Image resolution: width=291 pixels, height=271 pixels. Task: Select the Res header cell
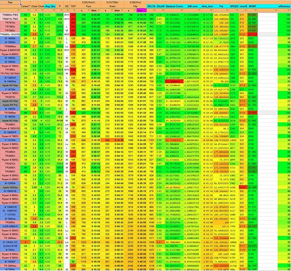10,2
